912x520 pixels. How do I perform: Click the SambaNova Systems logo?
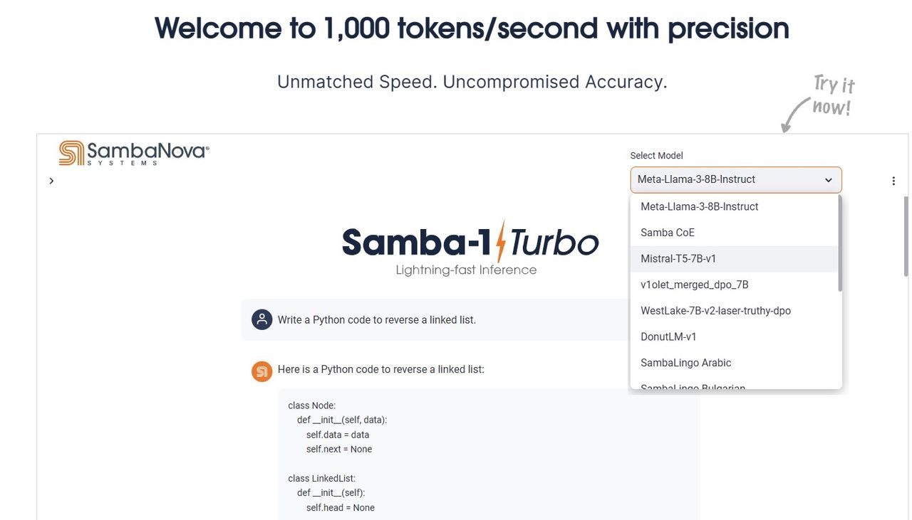134,153
